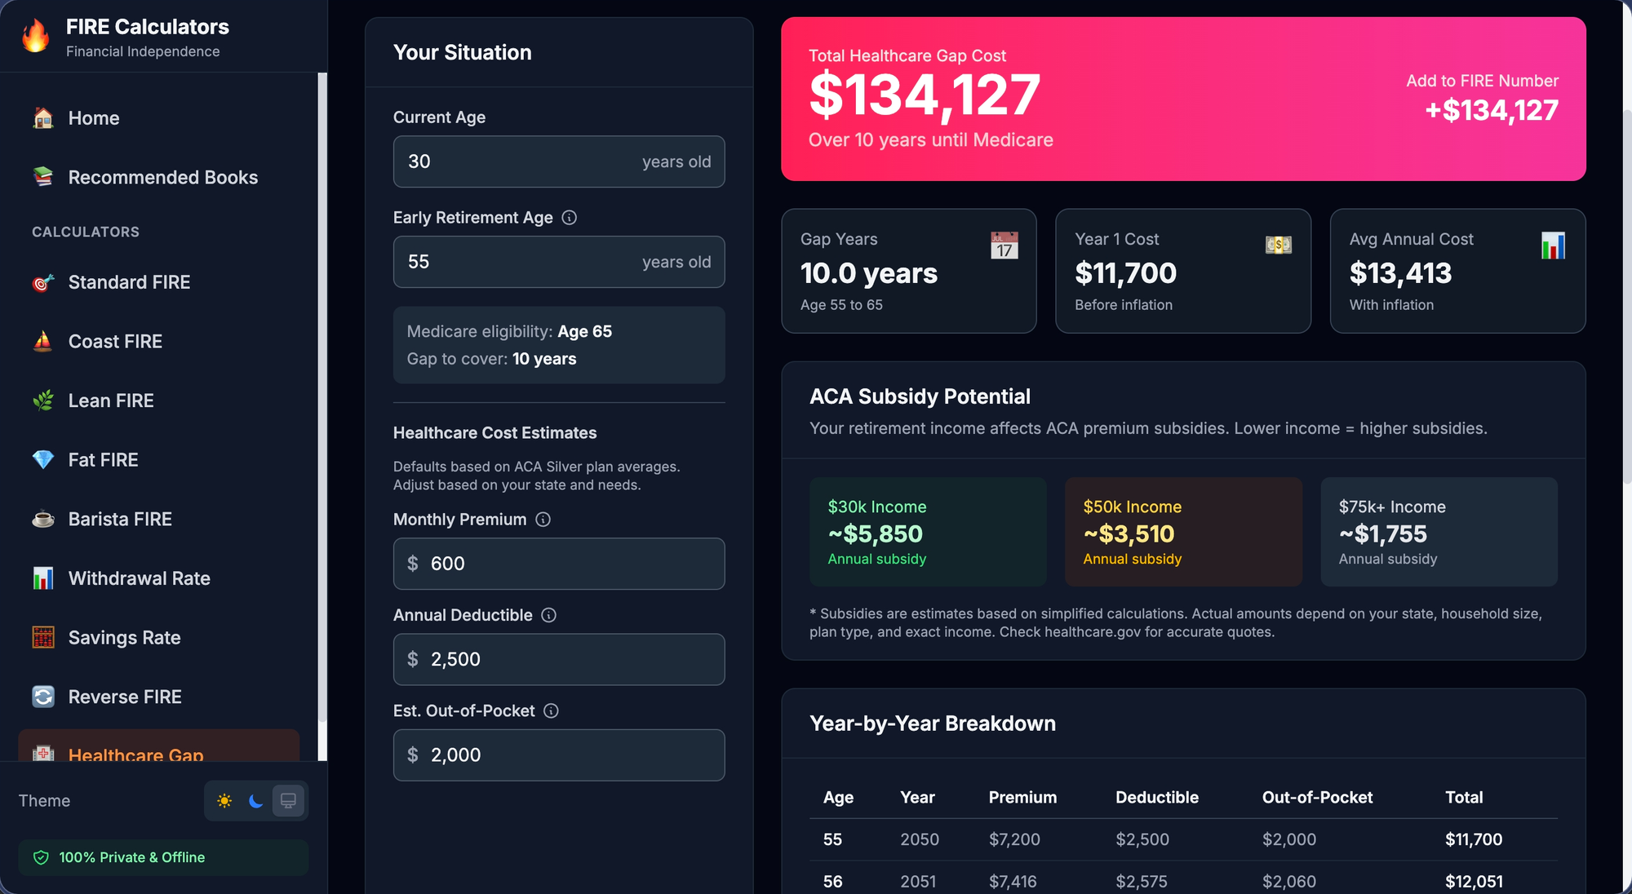Select the Standard FIRE calculator

click(x=128, y=281)
